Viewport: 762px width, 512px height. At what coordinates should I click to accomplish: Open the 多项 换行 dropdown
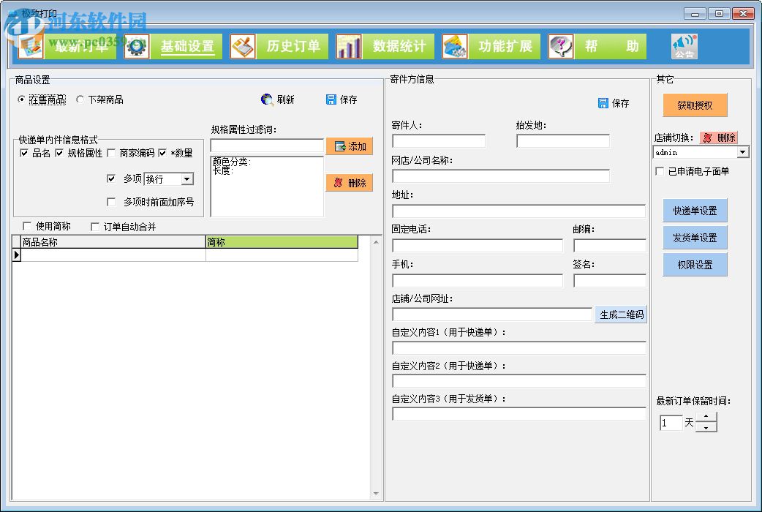186,179
